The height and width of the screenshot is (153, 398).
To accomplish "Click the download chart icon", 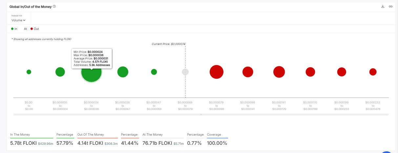I will (x=383, y=7).
